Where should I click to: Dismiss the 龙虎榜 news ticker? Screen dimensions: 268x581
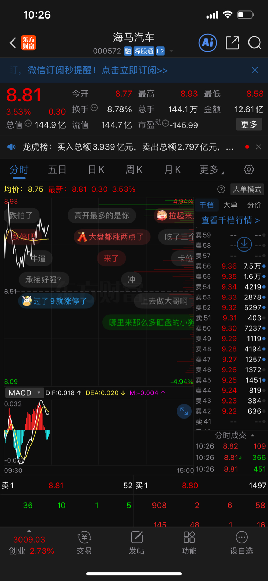(259, 147)
